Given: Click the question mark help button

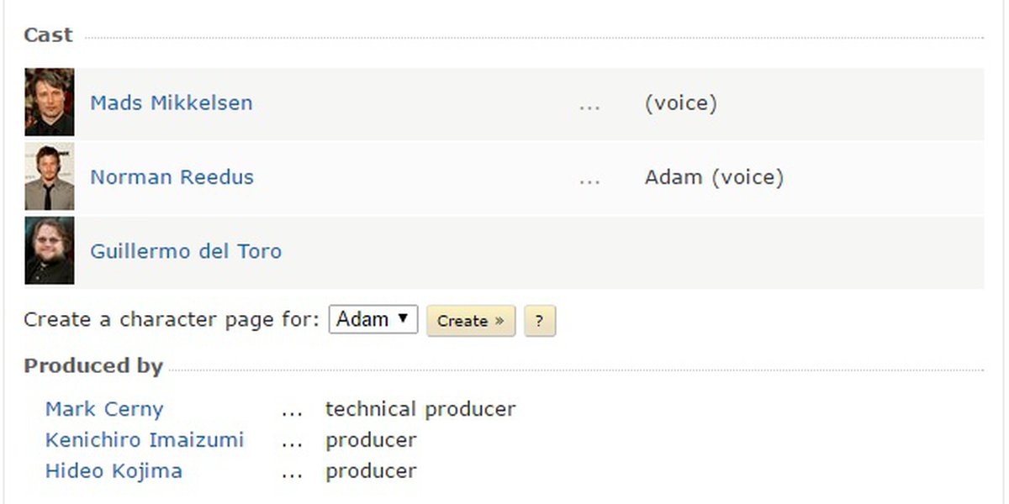Looking at the screenshot, I should (539, 321).
